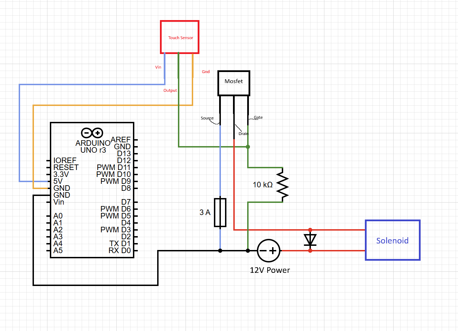Click the Arduino IOREF pin
This screenshot has height=331, width=458.
(65, 160)
